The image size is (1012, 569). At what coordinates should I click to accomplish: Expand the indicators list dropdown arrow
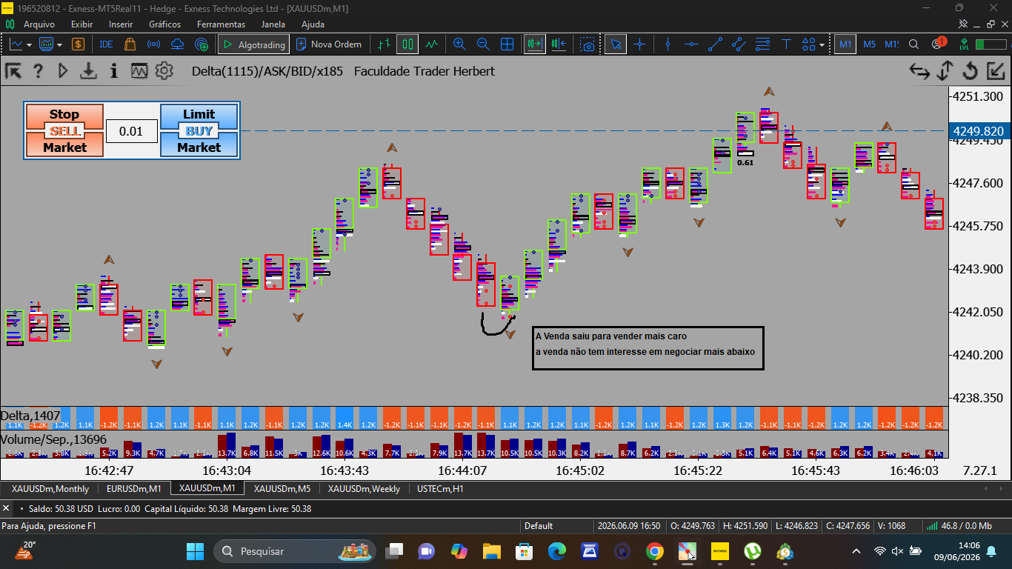(59, 44)
